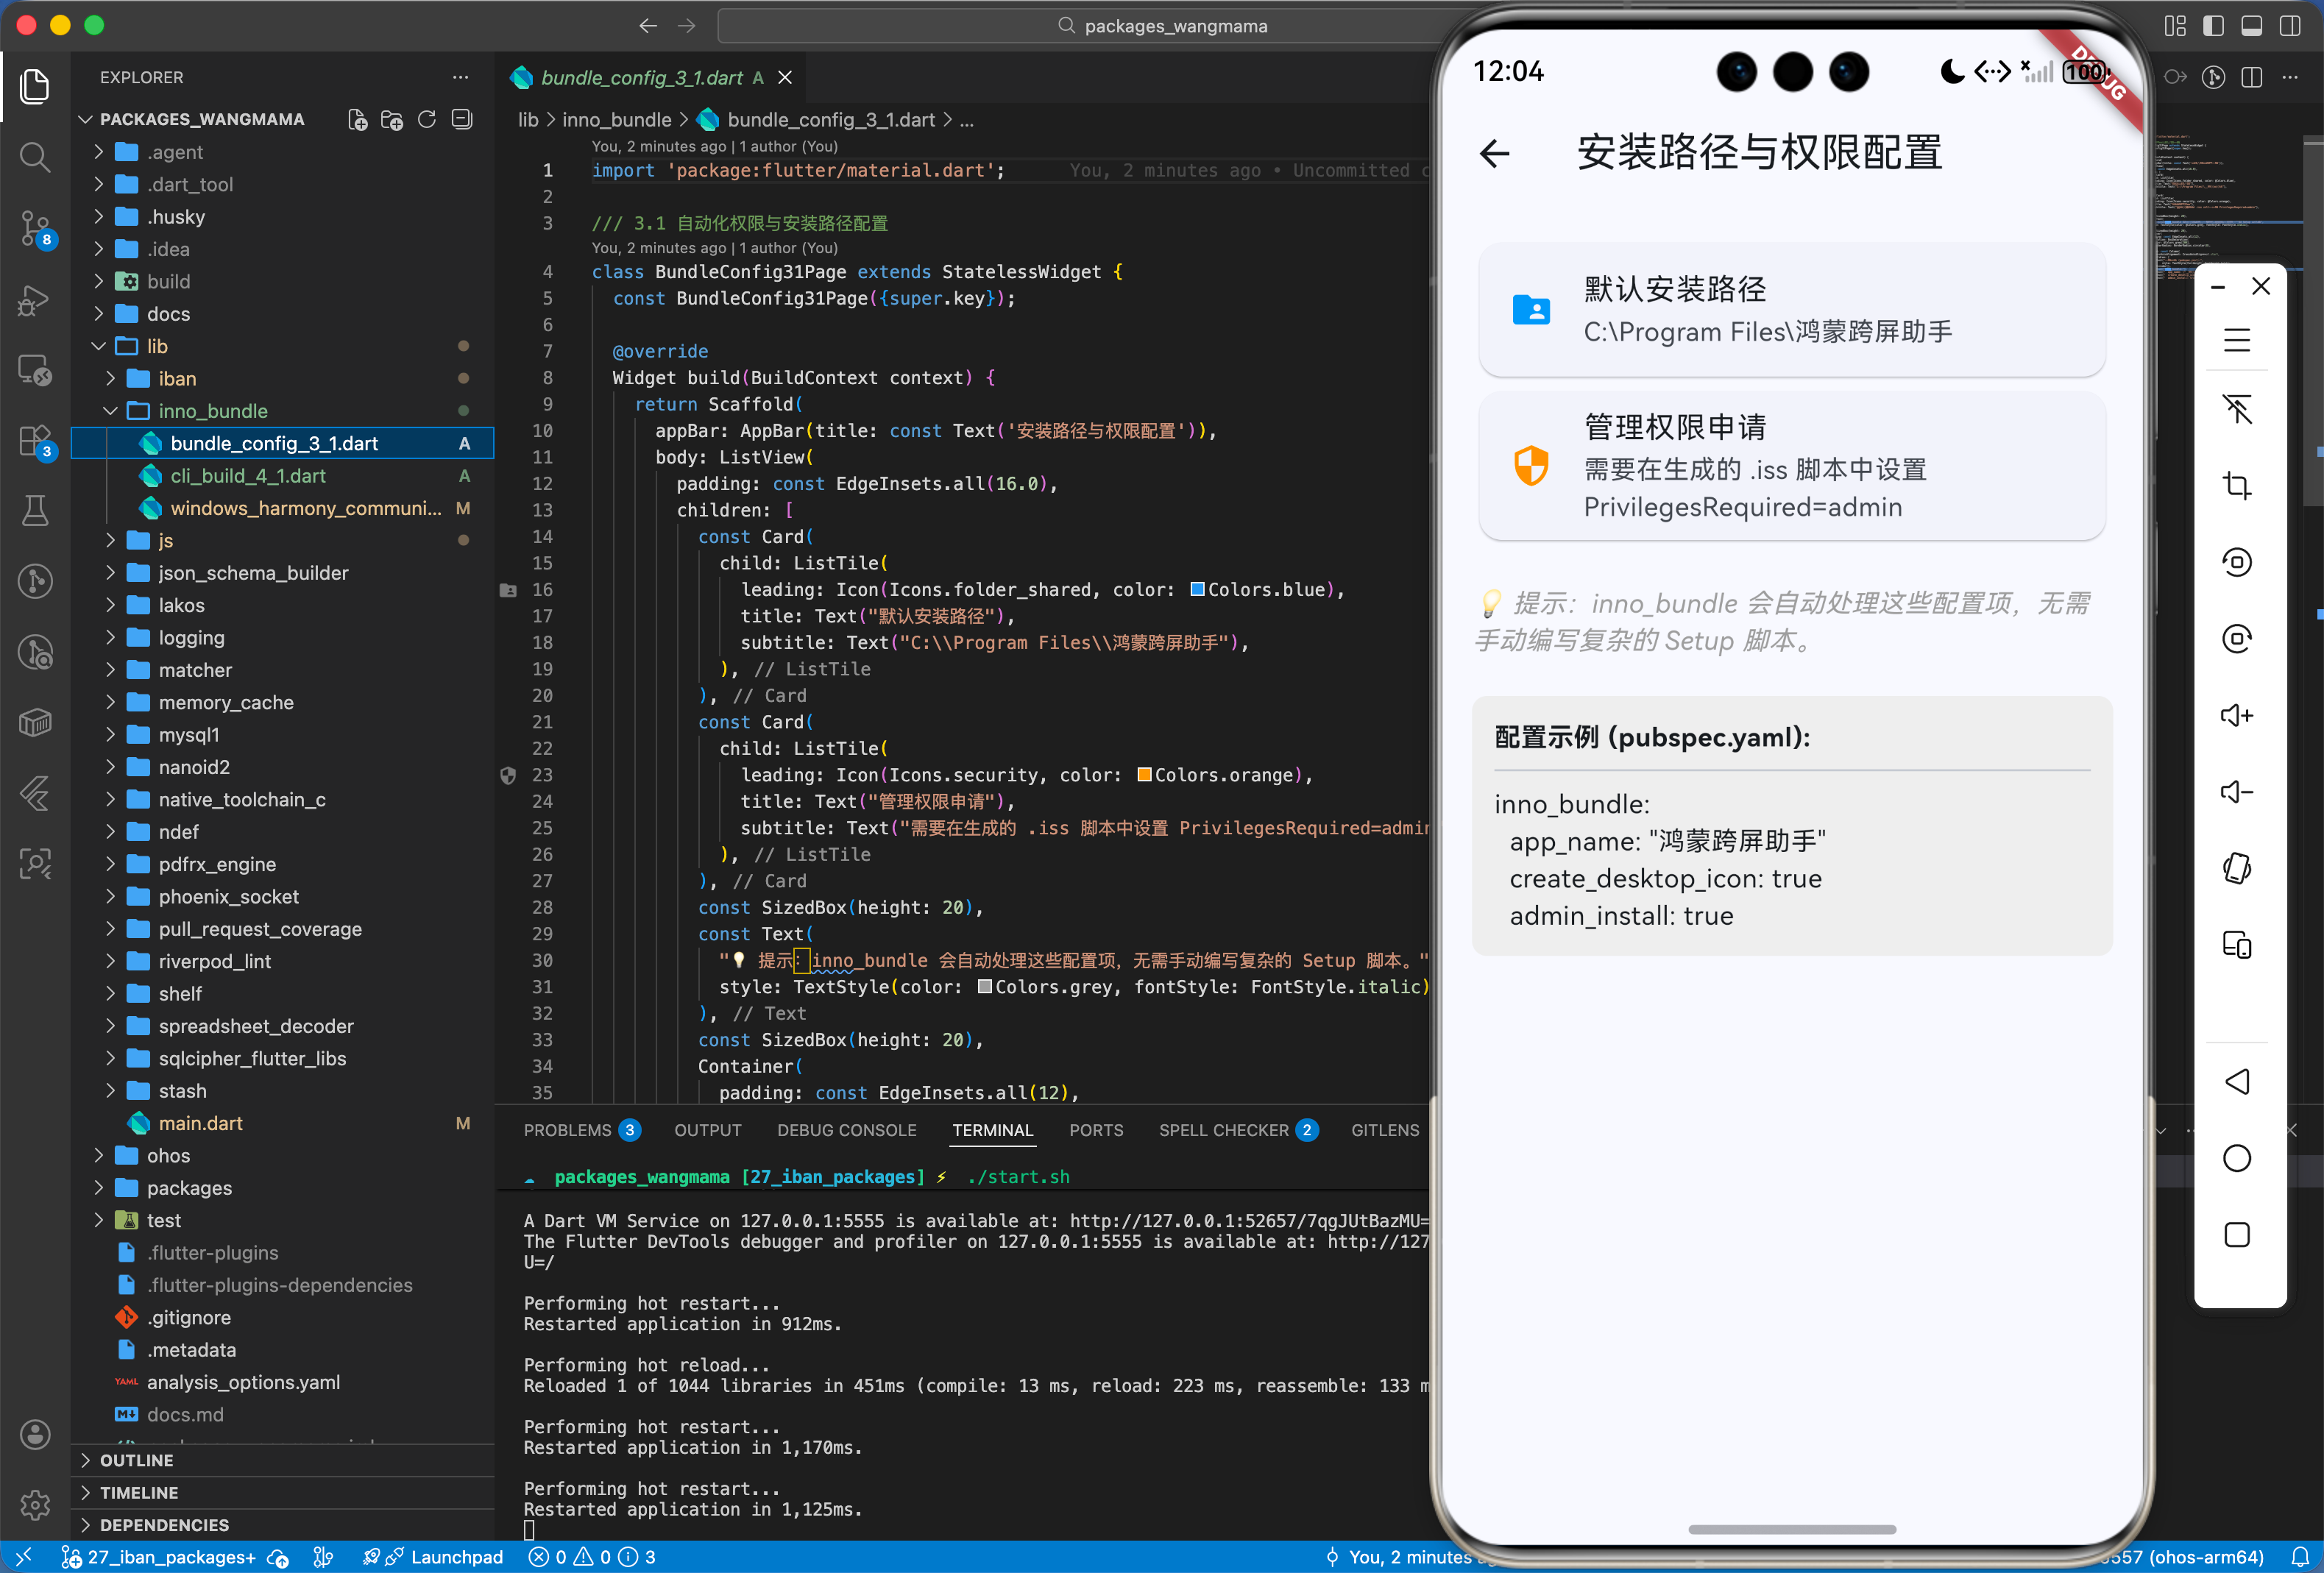Viewport: 2324px width, 1573px height.
Task: Click the Colors.orange color swatch
Action: point(1144,775)
